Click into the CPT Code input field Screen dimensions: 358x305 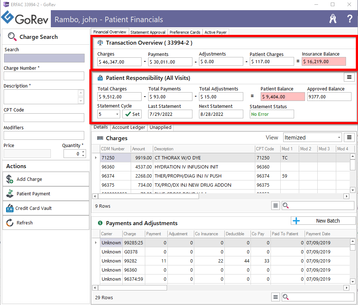pos(44,118)
